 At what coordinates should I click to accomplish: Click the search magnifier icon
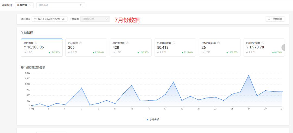click(81, 5)
